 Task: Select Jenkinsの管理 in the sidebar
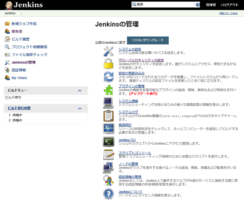click(x=24, y=62)
